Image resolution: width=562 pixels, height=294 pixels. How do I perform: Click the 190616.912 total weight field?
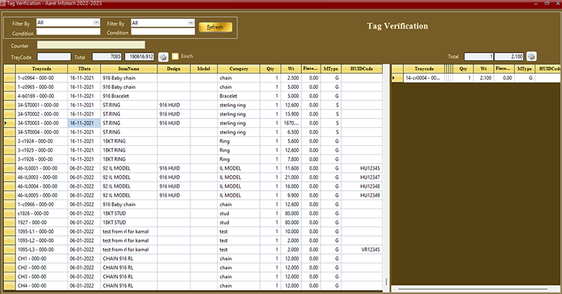click(x=139, y=57)
